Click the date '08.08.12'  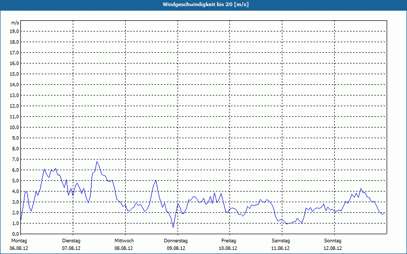124,248
